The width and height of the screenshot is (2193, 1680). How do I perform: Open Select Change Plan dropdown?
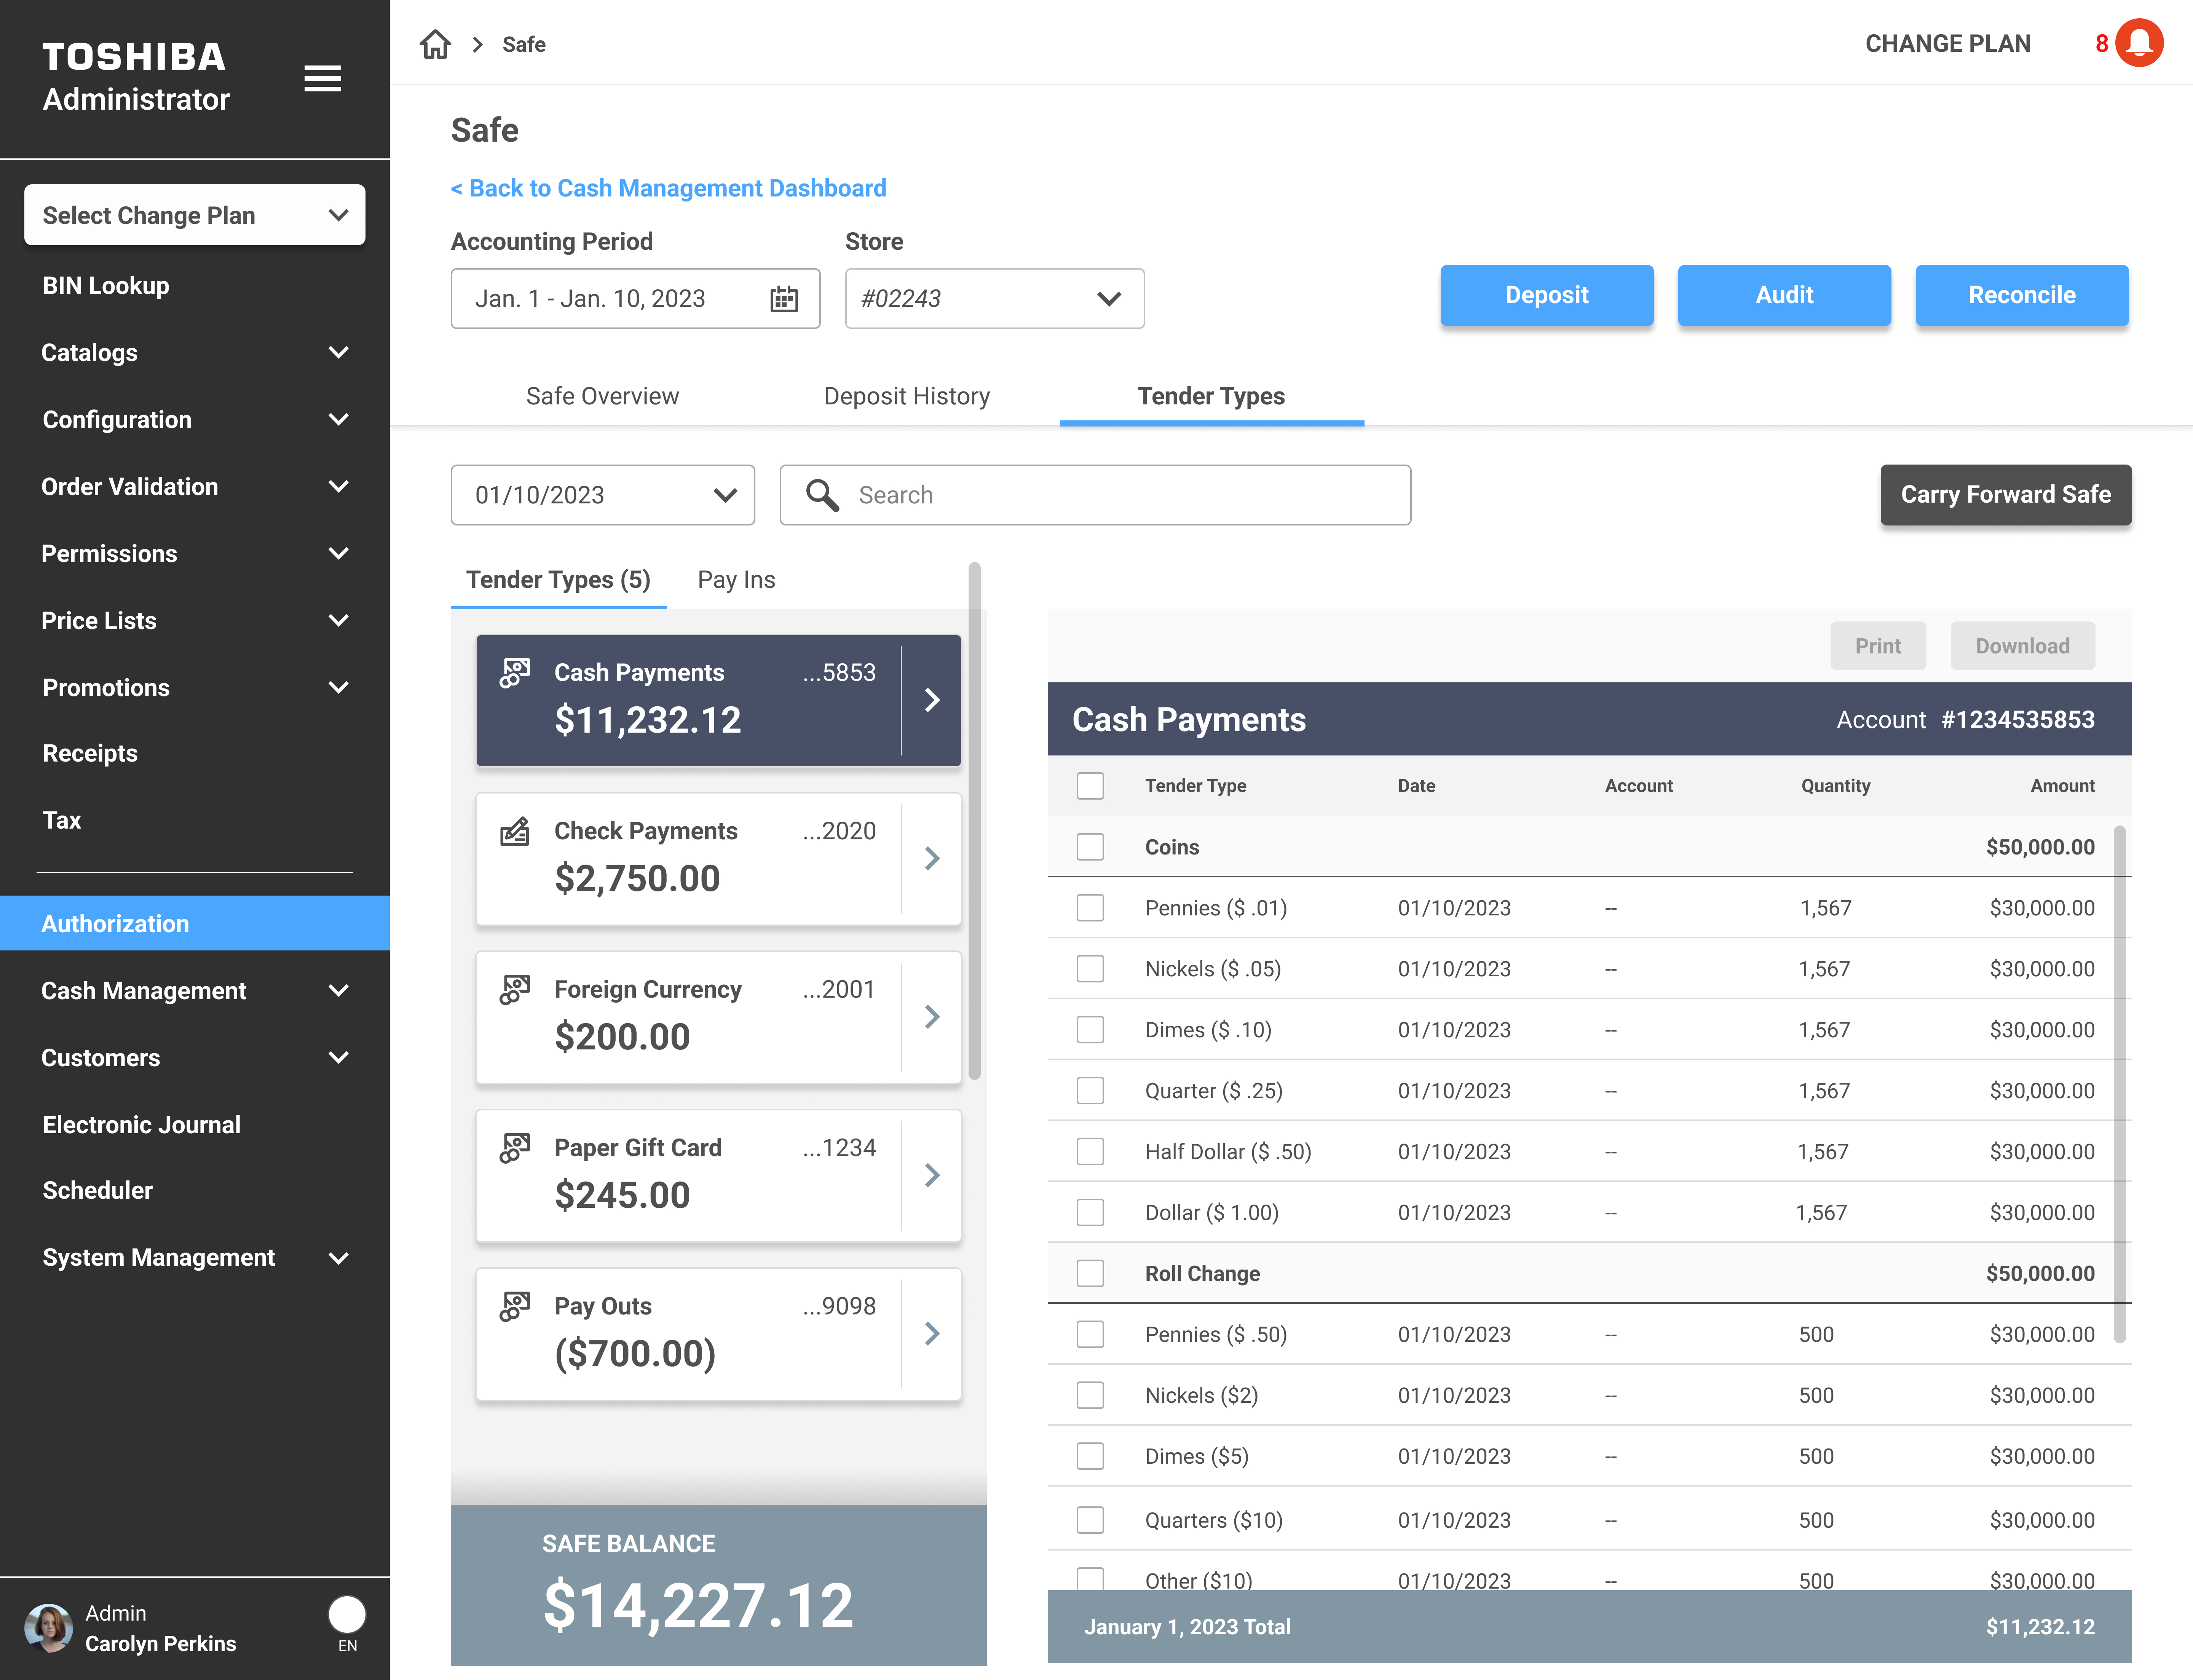coord(195,215)
